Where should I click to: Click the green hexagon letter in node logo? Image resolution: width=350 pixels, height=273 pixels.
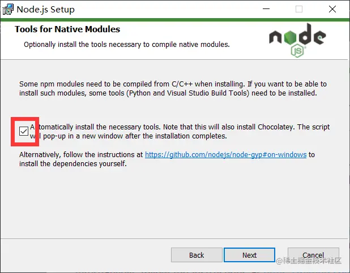291,37
